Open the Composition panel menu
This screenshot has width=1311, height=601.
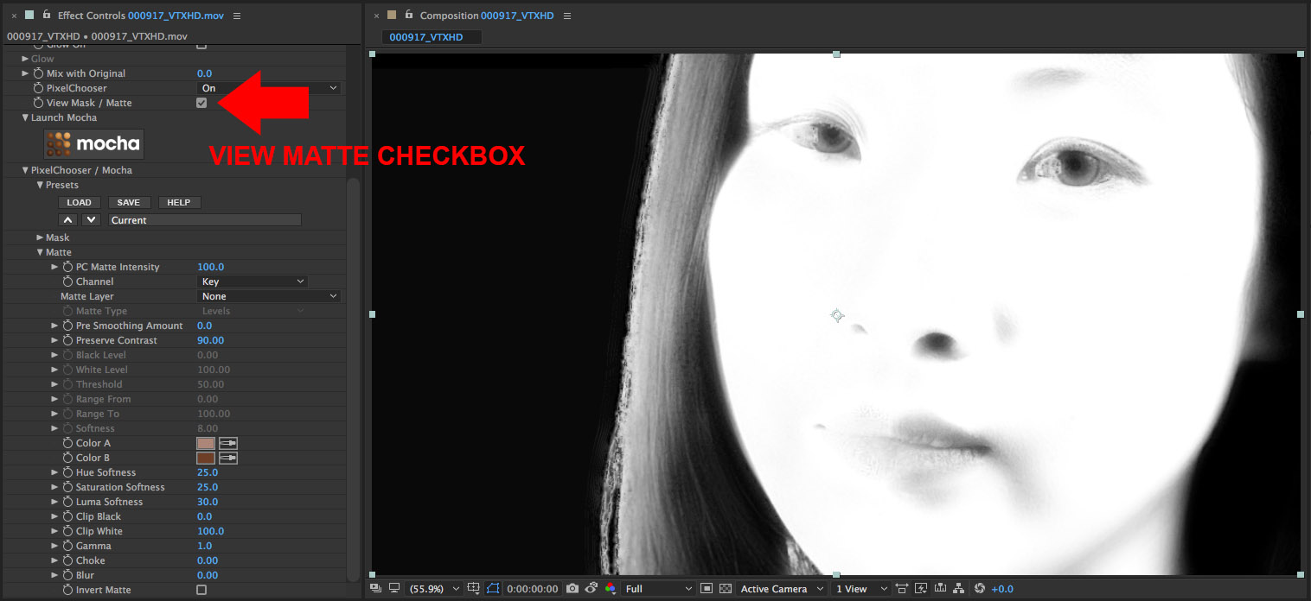coord(566,16)
